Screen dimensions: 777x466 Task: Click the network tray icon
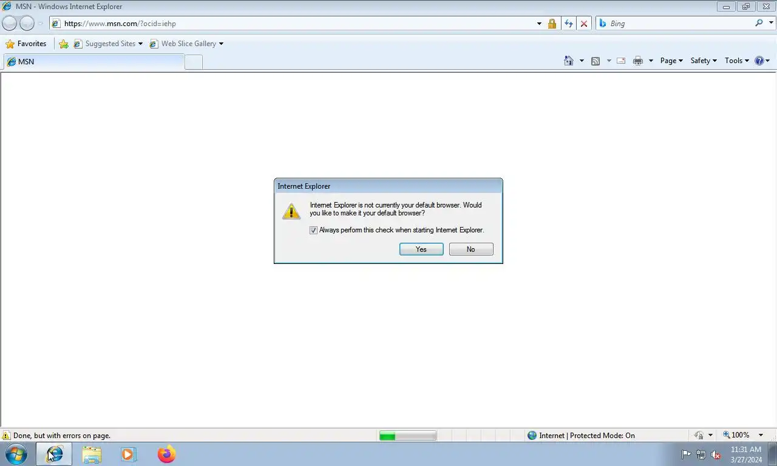(x=701, y=454)
